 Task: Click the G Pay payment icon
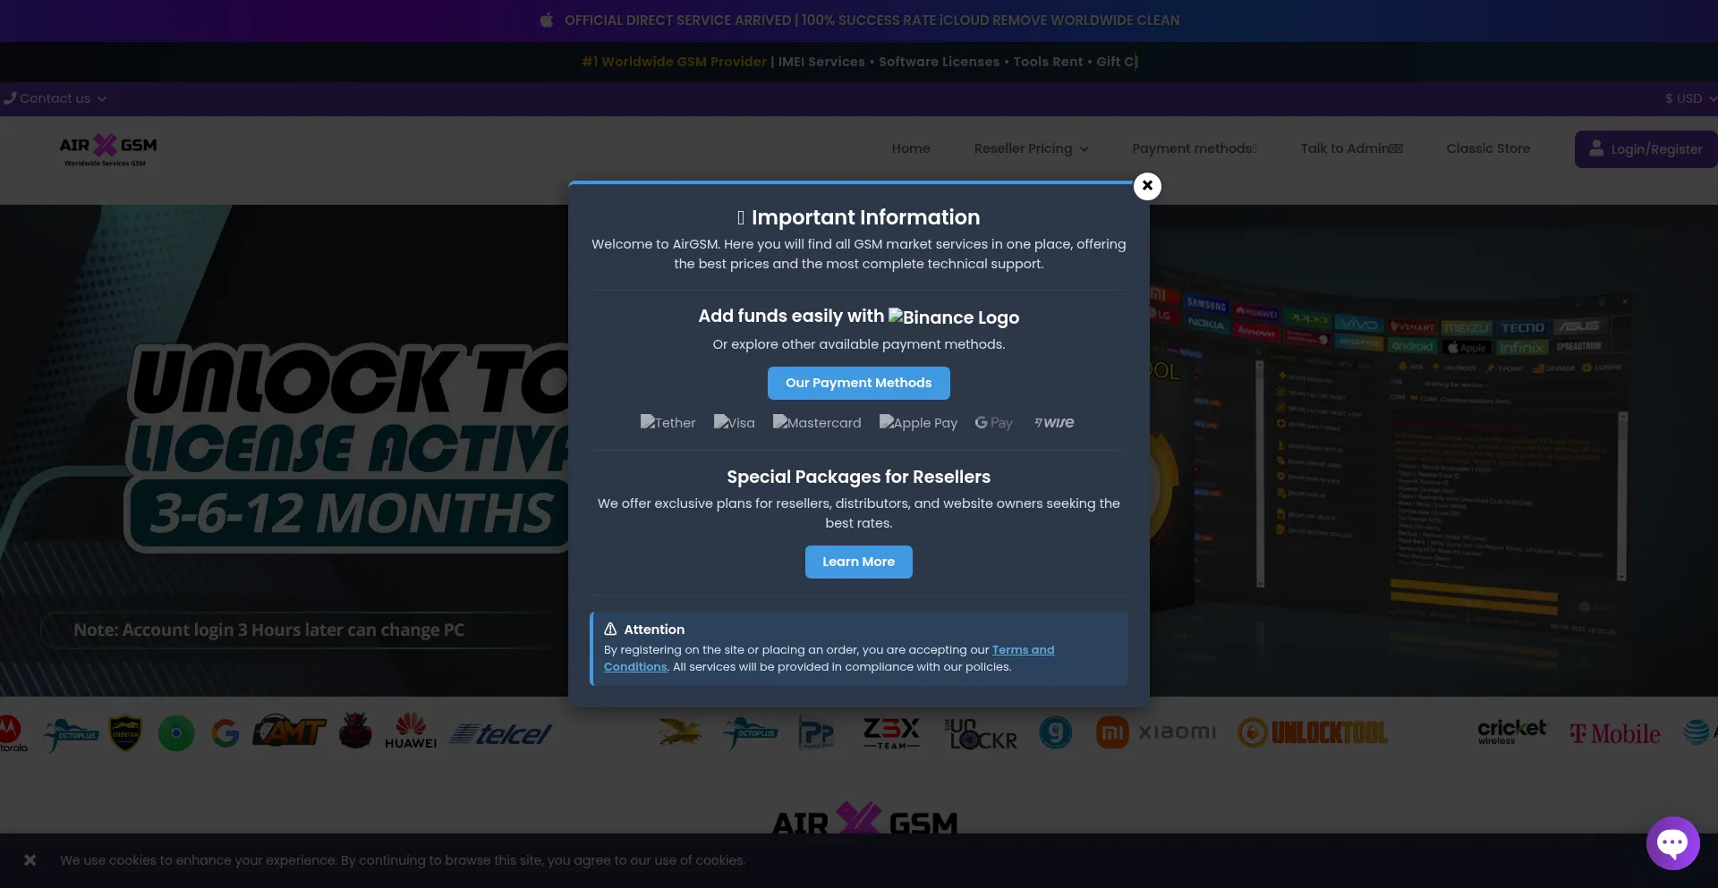pyautogui.click(x=993, y=423)
